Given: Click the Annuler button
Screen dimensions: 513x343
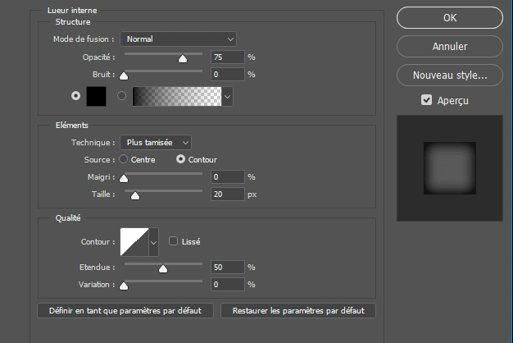Looking at the screenshot, I should pyautogui.click(x=450, y=46).
